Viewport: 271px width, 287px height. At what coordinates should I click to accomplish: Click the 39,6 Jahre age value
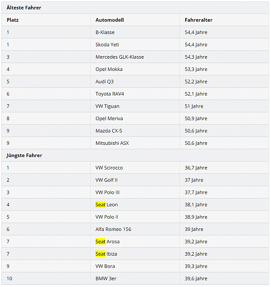point(196,278)
